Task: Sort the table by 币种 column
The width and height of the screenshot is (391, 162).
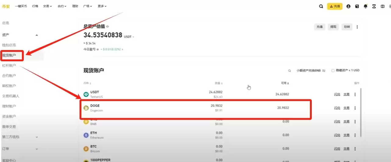Action: pos(87,83)
